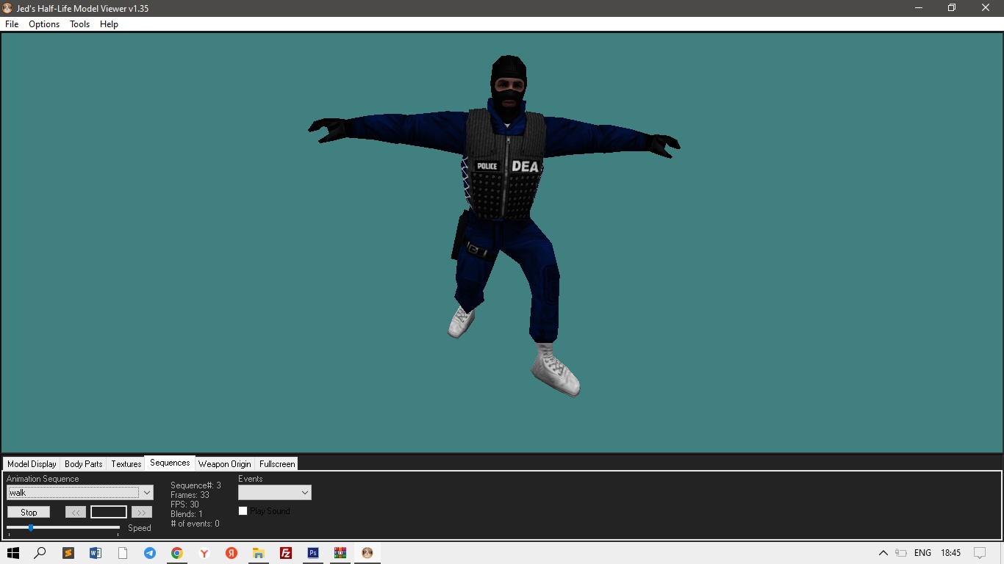Launch Sublime Text from taskbar

(68, 553)
